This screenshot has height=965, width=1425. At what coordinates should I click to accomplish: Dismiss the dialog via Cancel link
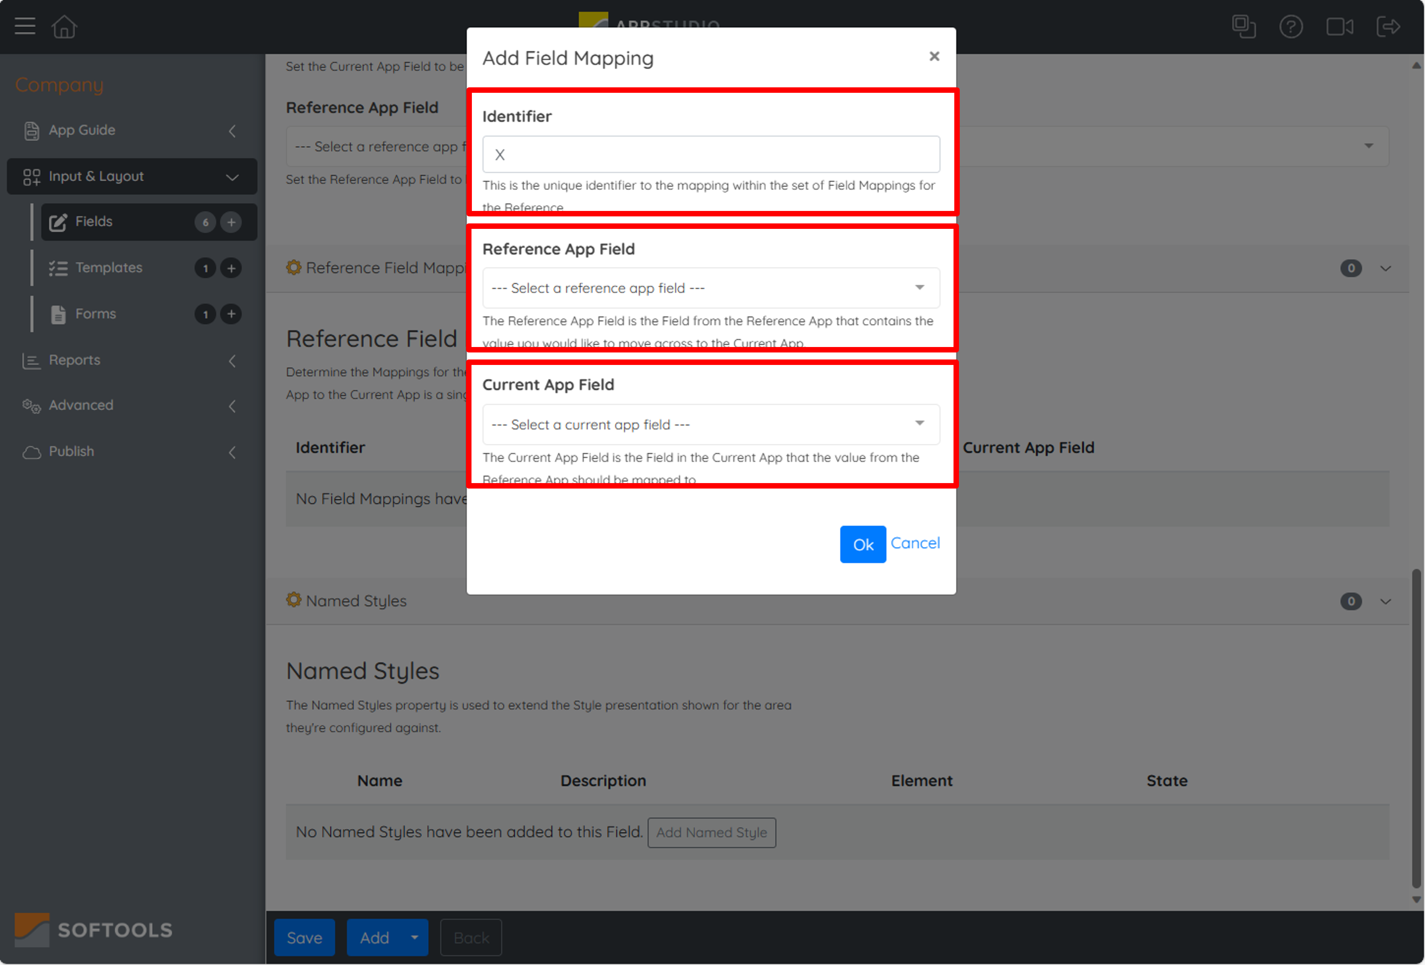pyautogui.click(x=915, y=543)
